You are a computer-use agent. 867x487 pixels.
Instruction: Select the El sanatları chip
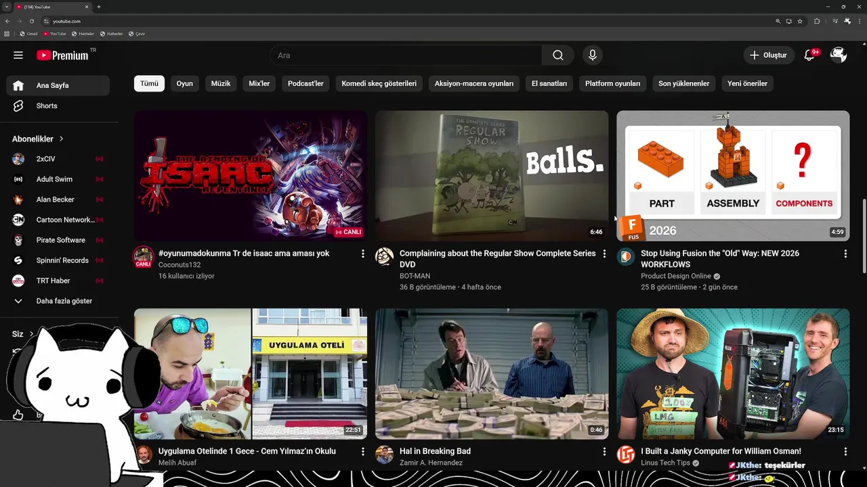click(x=549, y=84)
